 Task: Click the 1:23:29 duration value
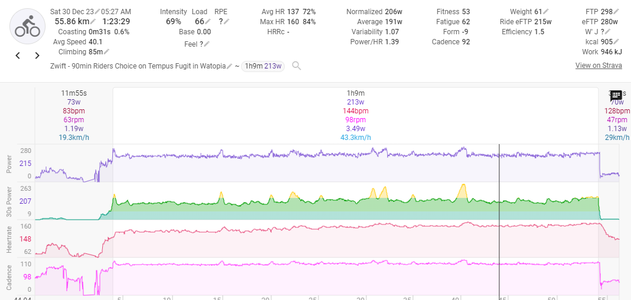[x=116, y=22]
